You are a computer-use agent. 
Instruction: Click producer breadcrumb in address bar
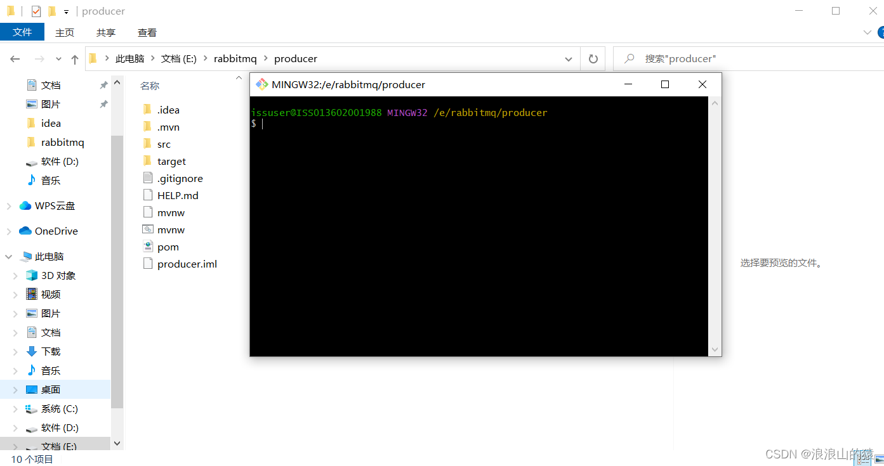point(296,58)
